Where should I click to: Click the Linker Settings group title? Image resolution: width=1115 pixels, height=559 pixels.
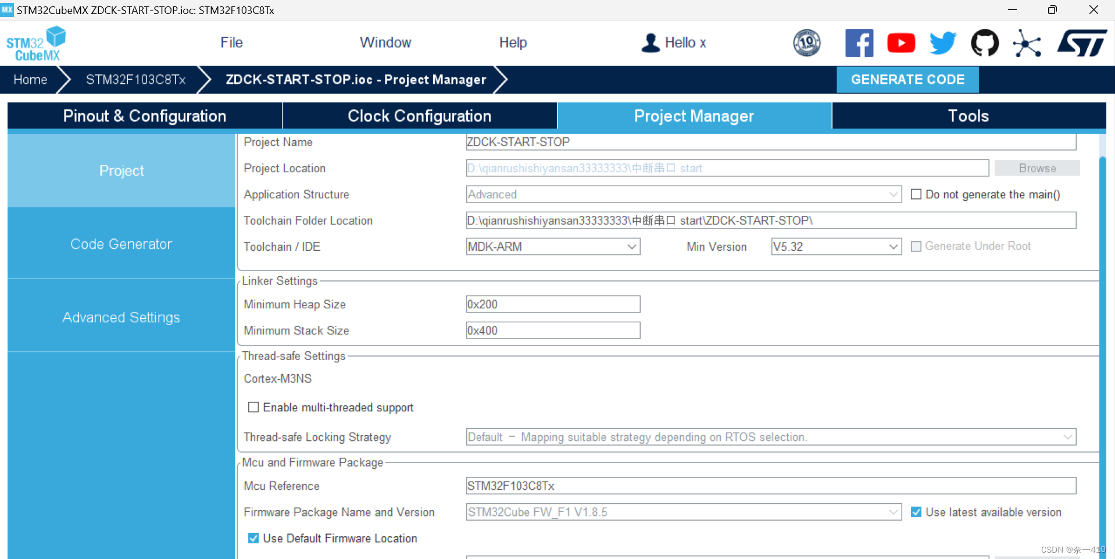click(280, 281)
